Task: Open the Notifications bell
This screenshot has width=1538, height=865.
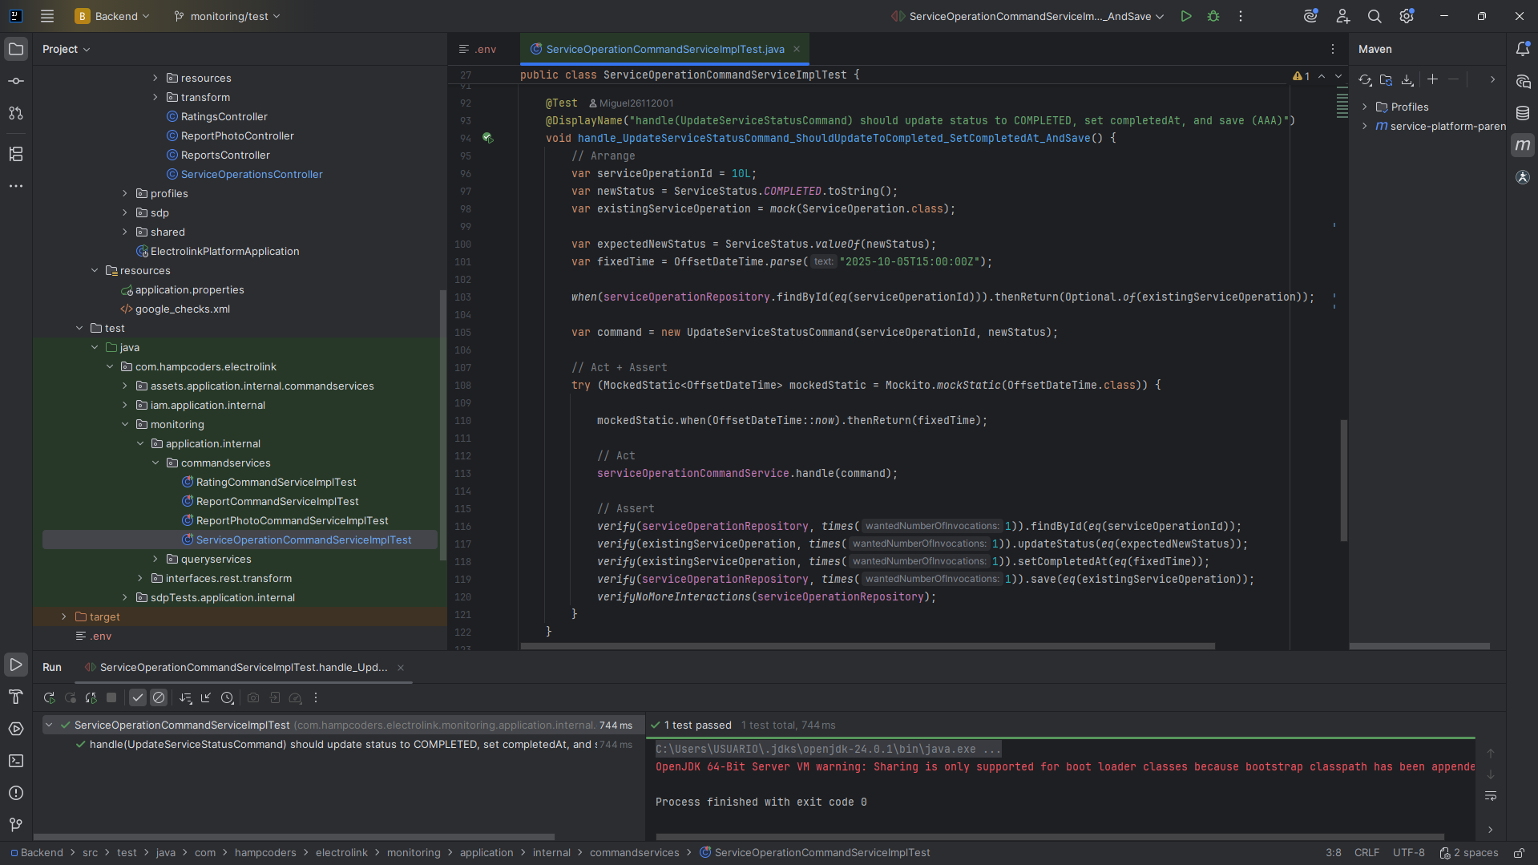Action: 1523,49
